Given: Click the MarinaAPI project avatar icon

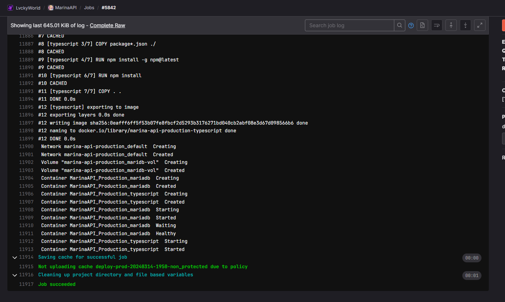Looking at the screenshot, I should (51, 8).
